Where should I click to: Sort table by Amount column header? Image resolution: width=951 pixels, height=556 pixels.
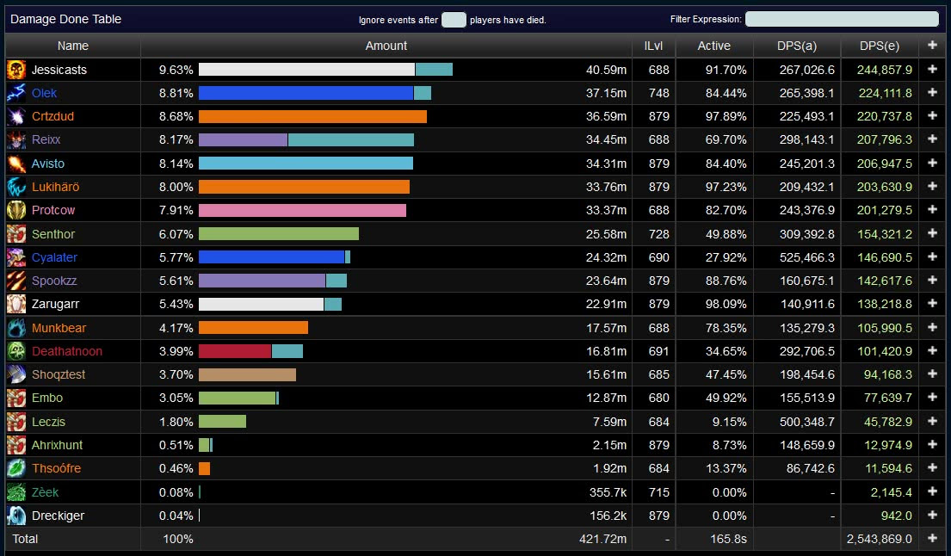[x=386, y=46]
